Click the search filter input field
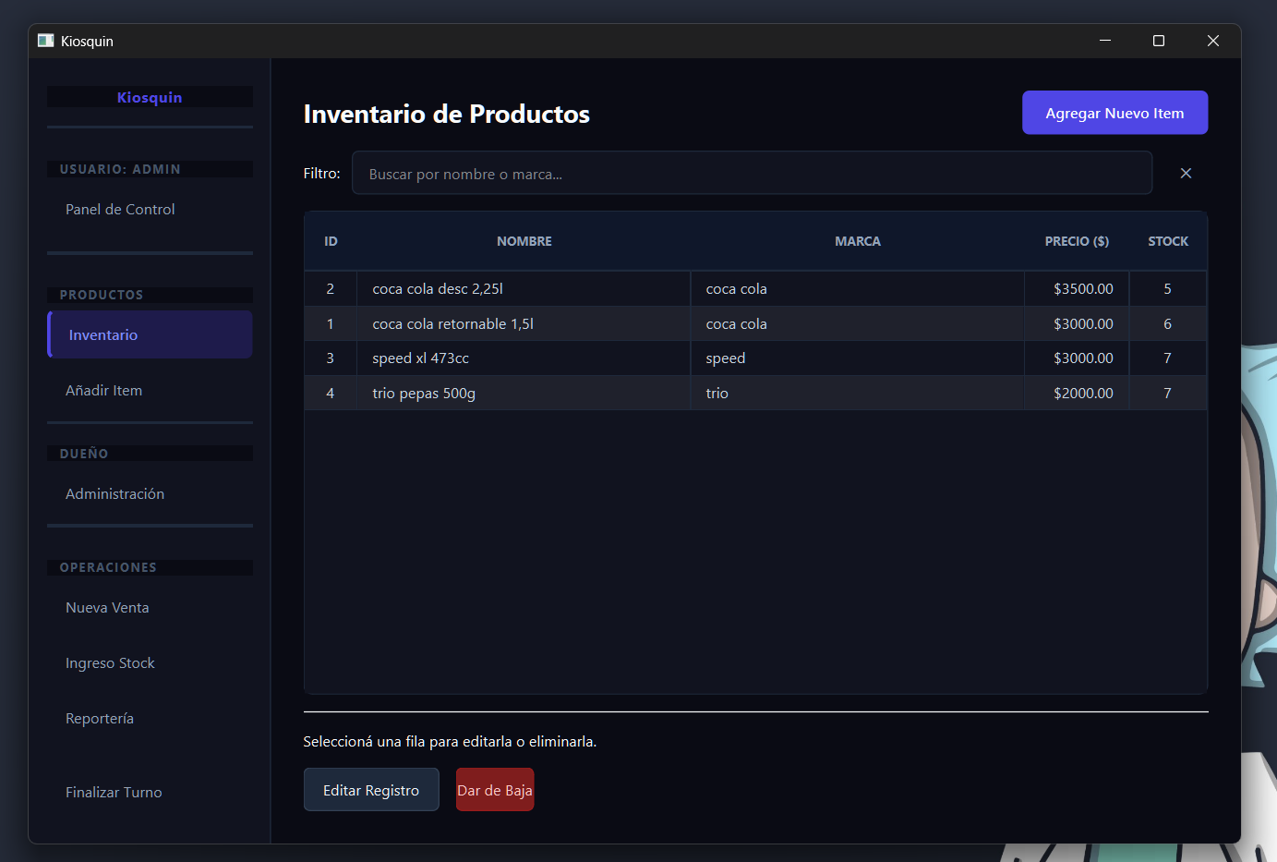Viewport: 1277px width, 862px height. point(753,173)
